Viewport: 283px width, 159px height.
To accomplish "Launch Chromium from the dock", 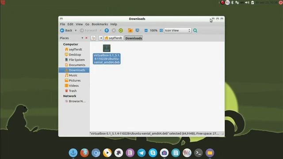I will [96, 153].
